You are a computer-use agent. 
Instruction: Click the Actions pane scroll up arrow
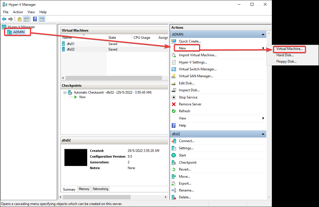tap(269, 33)
